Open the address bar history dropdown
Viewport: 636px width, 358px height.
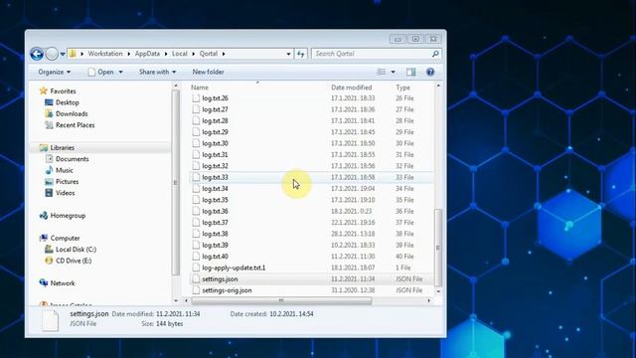288,54
